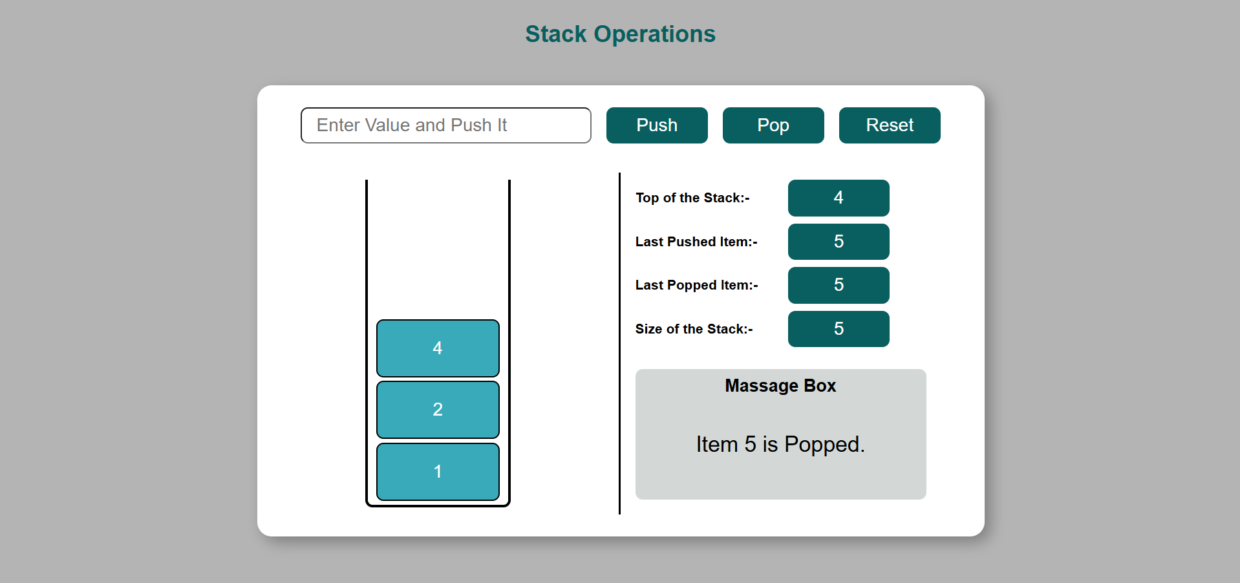Click the 'Size of the Stack:-' label
The width and height of the screenshot is (1240, 583).
pyautogui.click(x=694, y=329)
